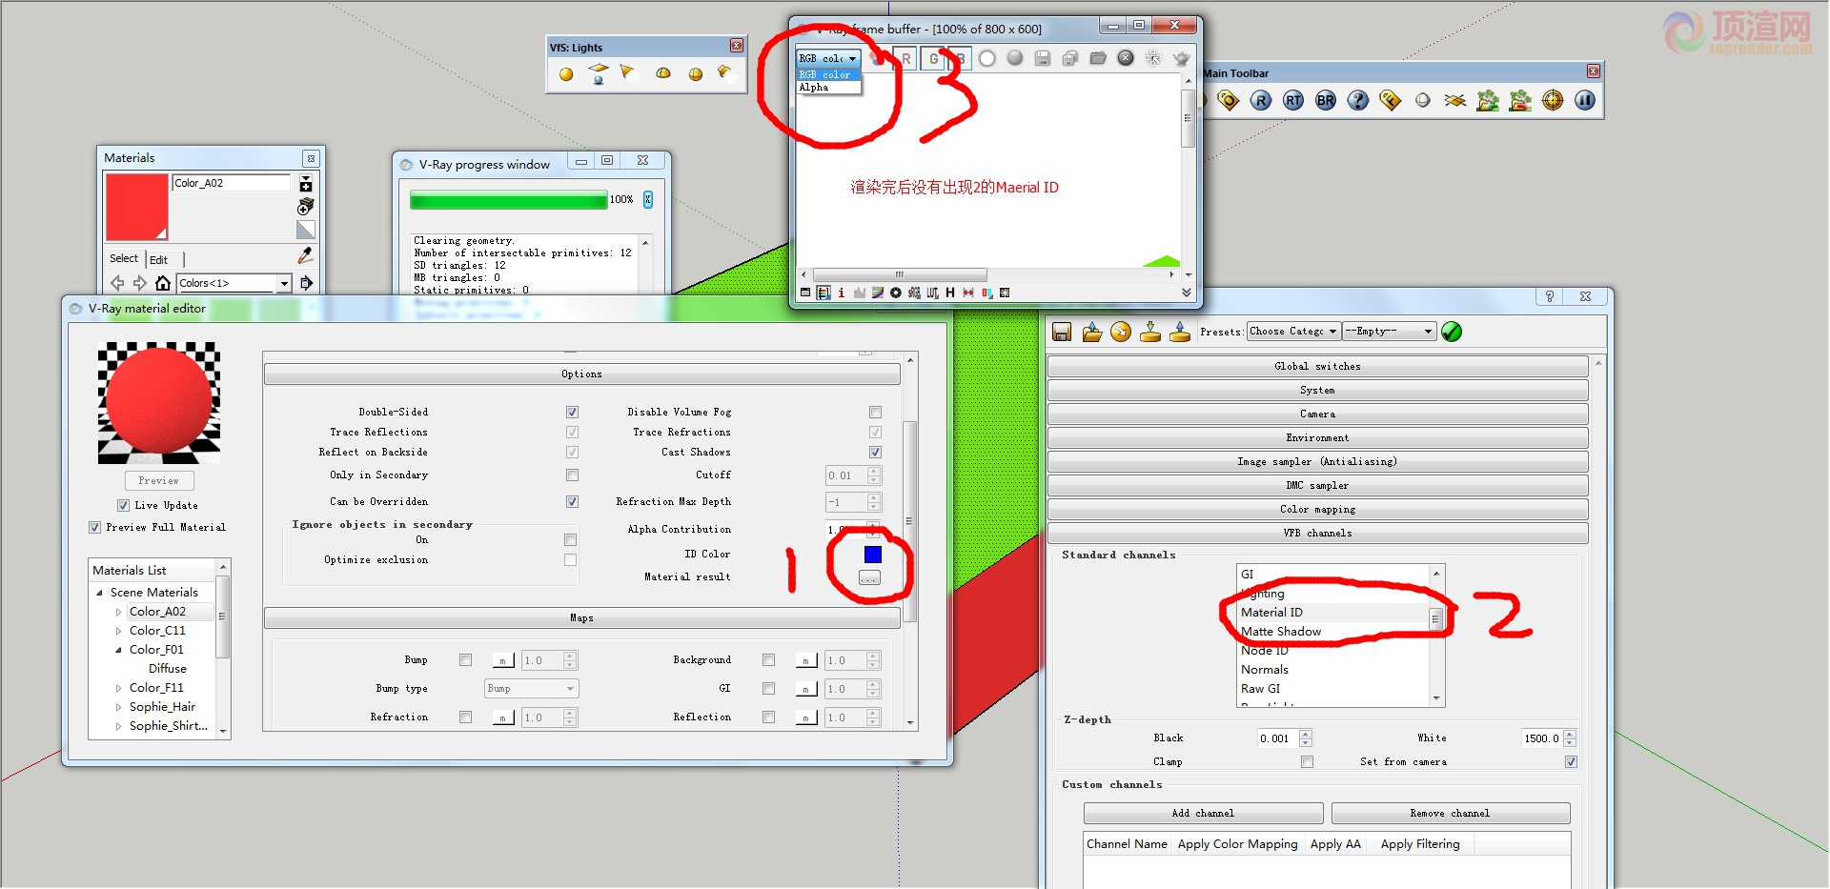Click the save options floppy icon in options window
Viewport: 1830px width, 889px height.
pos(1062,332)
